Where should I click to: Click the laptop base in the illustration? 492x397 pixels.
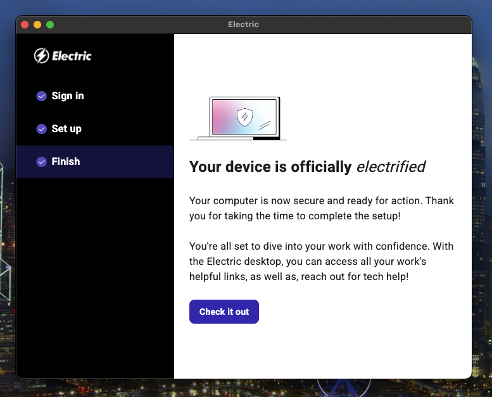[237, 138]
